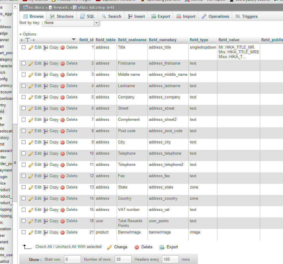Open the SQL tab
The image size is (283, 264).
coord(87,16)
